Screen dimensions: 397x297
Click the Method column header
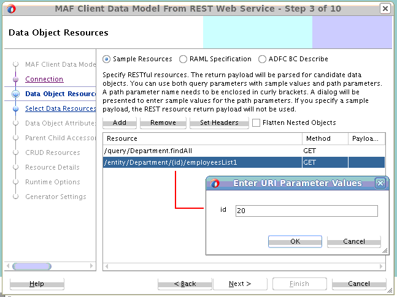coord(325,138)
